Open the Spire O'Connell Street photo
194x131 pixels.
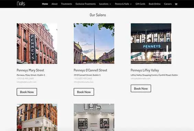(94, 44)
